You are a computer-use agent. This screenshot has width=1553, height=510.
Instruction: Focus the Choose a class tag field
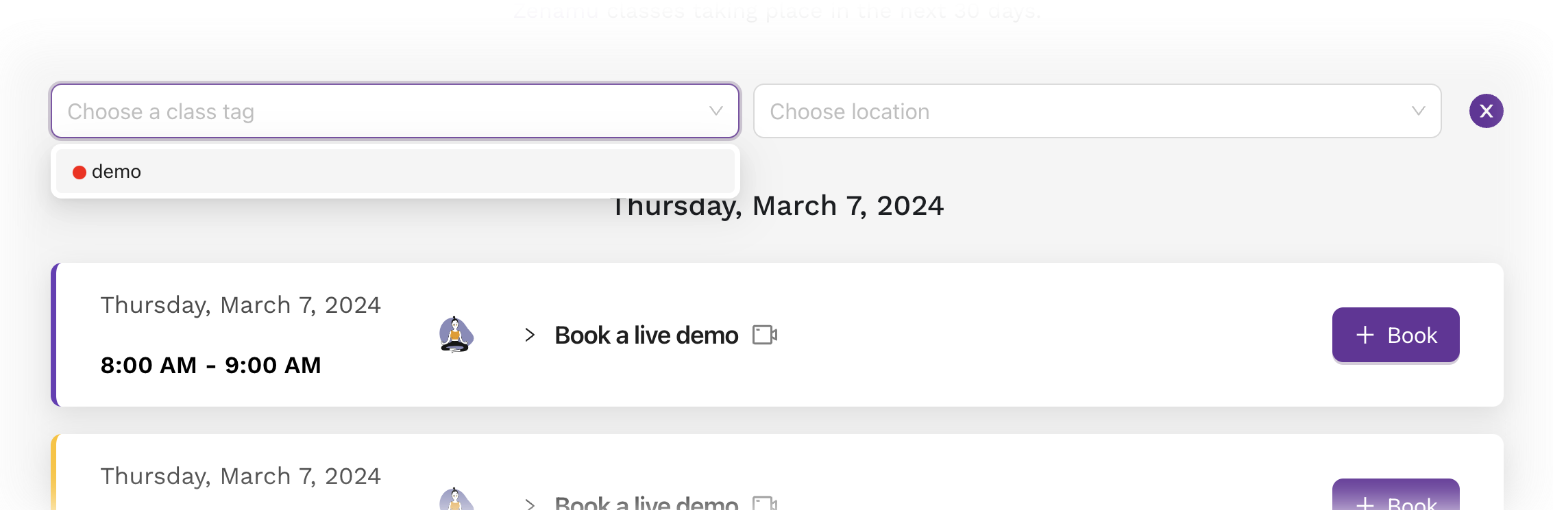point(395,111)
